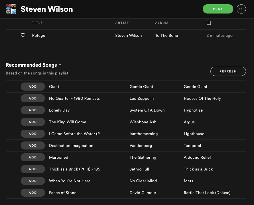Open the Rattle That Lock (Deluxe) album

point(207,193)
